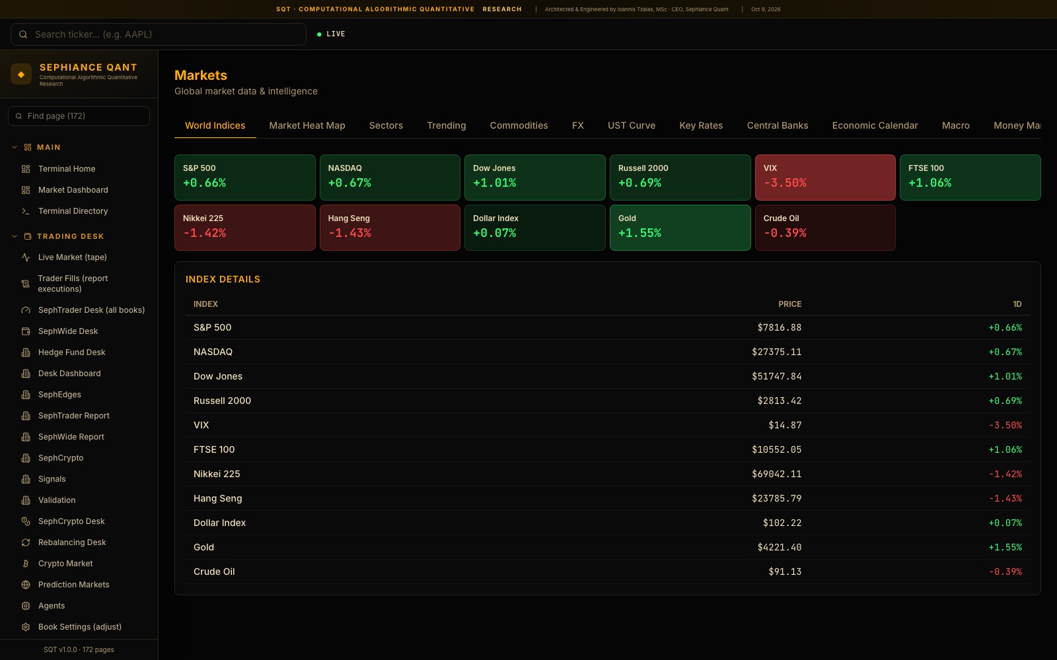Click the Sephiance Qant diamond logo icon
The width and height of the screenshot is (1057, 660).
[x=21, y=74]
